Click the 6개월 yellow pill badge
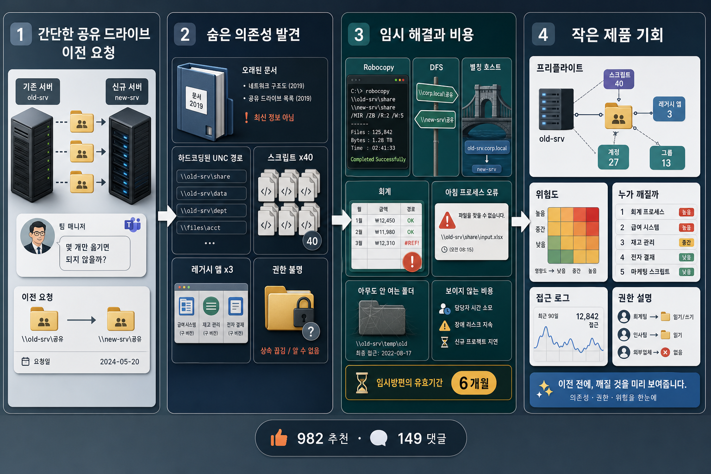 tap(474, 383)
